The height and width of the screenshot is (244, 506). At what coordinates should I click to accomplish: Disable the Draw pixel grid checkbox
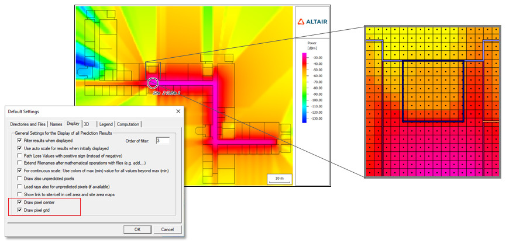[x=20, y=210]
